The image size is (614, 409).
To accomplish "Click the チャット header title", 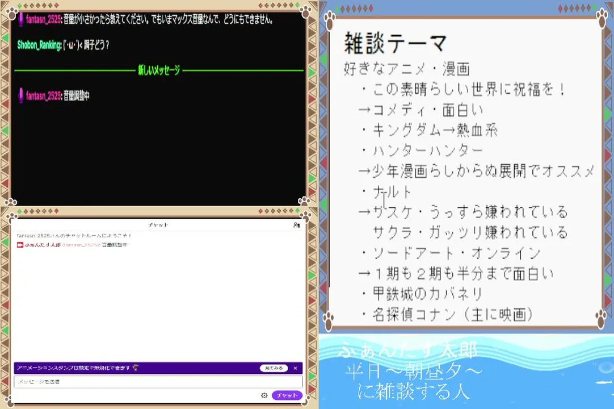I will coord(158,225).
